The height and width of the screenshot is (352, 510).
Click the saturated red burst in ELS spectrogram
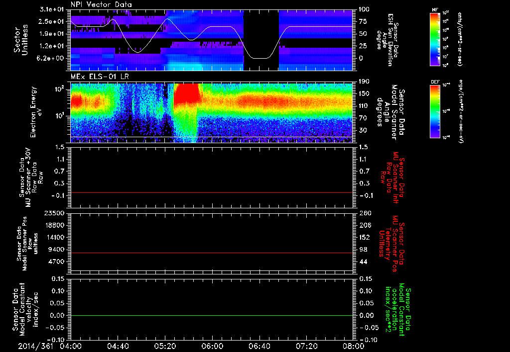point(186,93)
